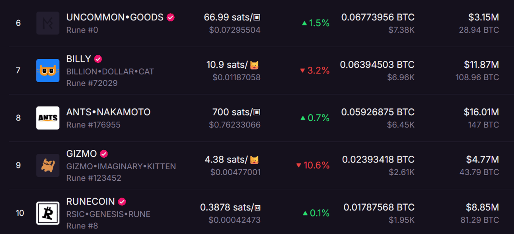The image size is (514, 234).
Task: Click the verified badge beside BILLY
Action: coord(98,59)
